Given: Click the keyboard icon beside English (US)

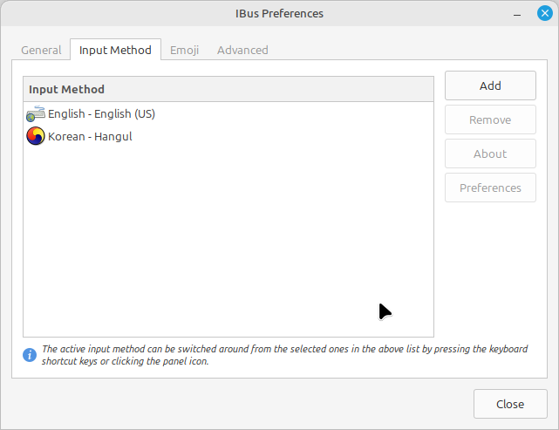Looking at the screenshot, I should pos(35,113).
